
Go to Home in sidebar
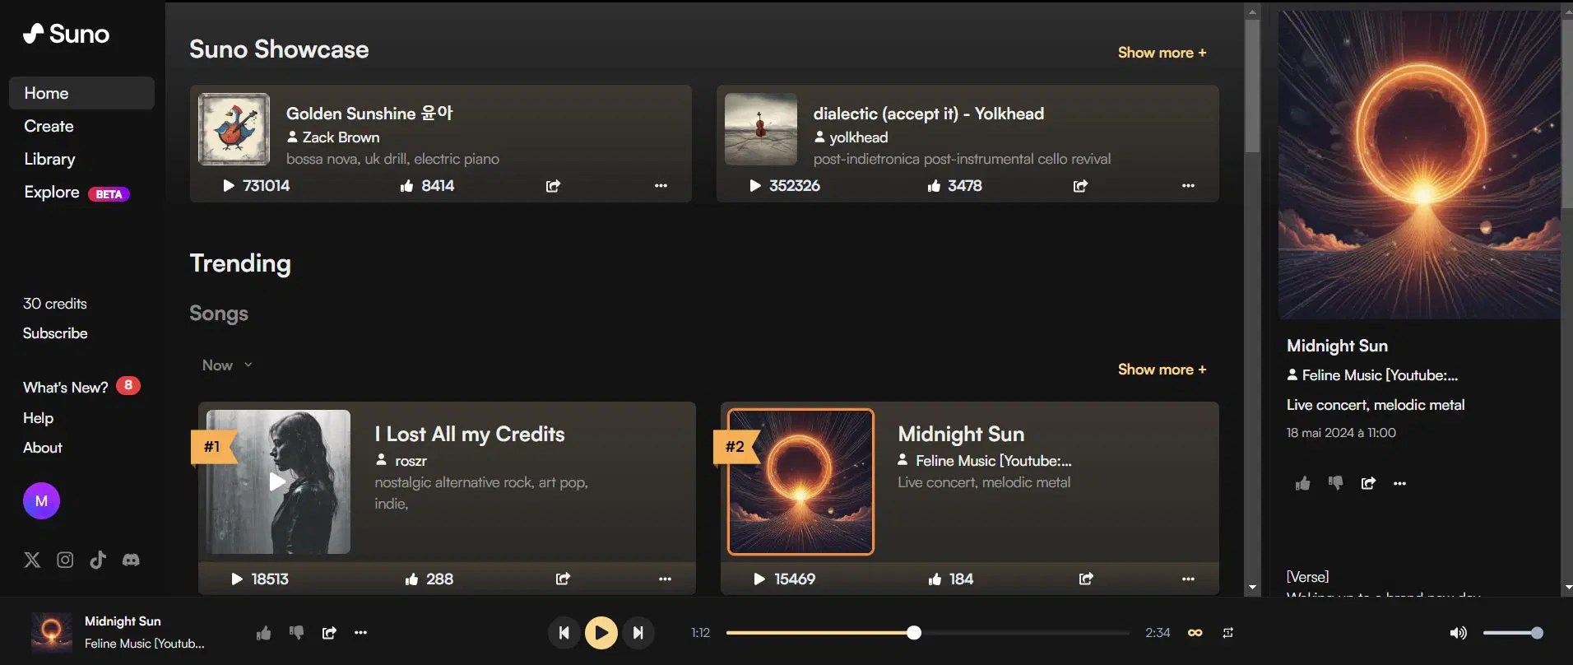click(x=81, y=93)
